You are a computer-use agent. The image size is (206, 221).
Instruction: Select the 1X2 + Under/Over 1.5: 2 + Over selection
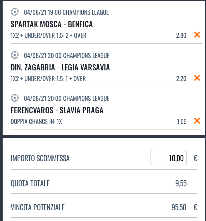pyautogui.click(x=48, y=36)
